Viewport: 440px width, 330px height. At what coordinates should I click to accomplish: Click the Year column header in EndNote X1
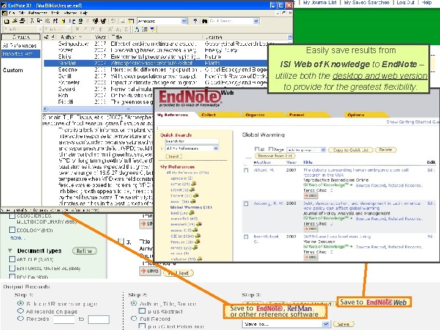(100, 37)
